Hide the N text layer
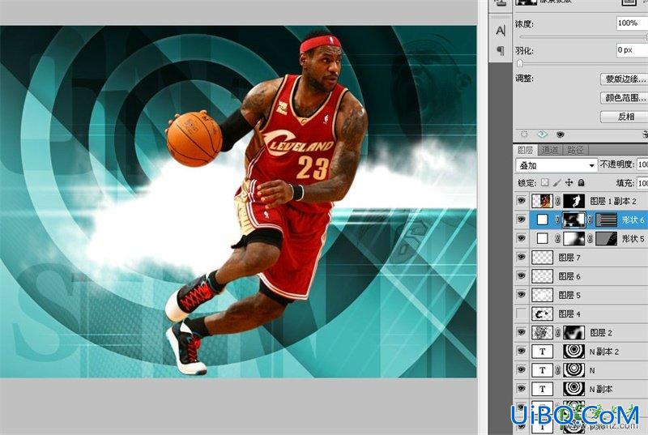 521,369
